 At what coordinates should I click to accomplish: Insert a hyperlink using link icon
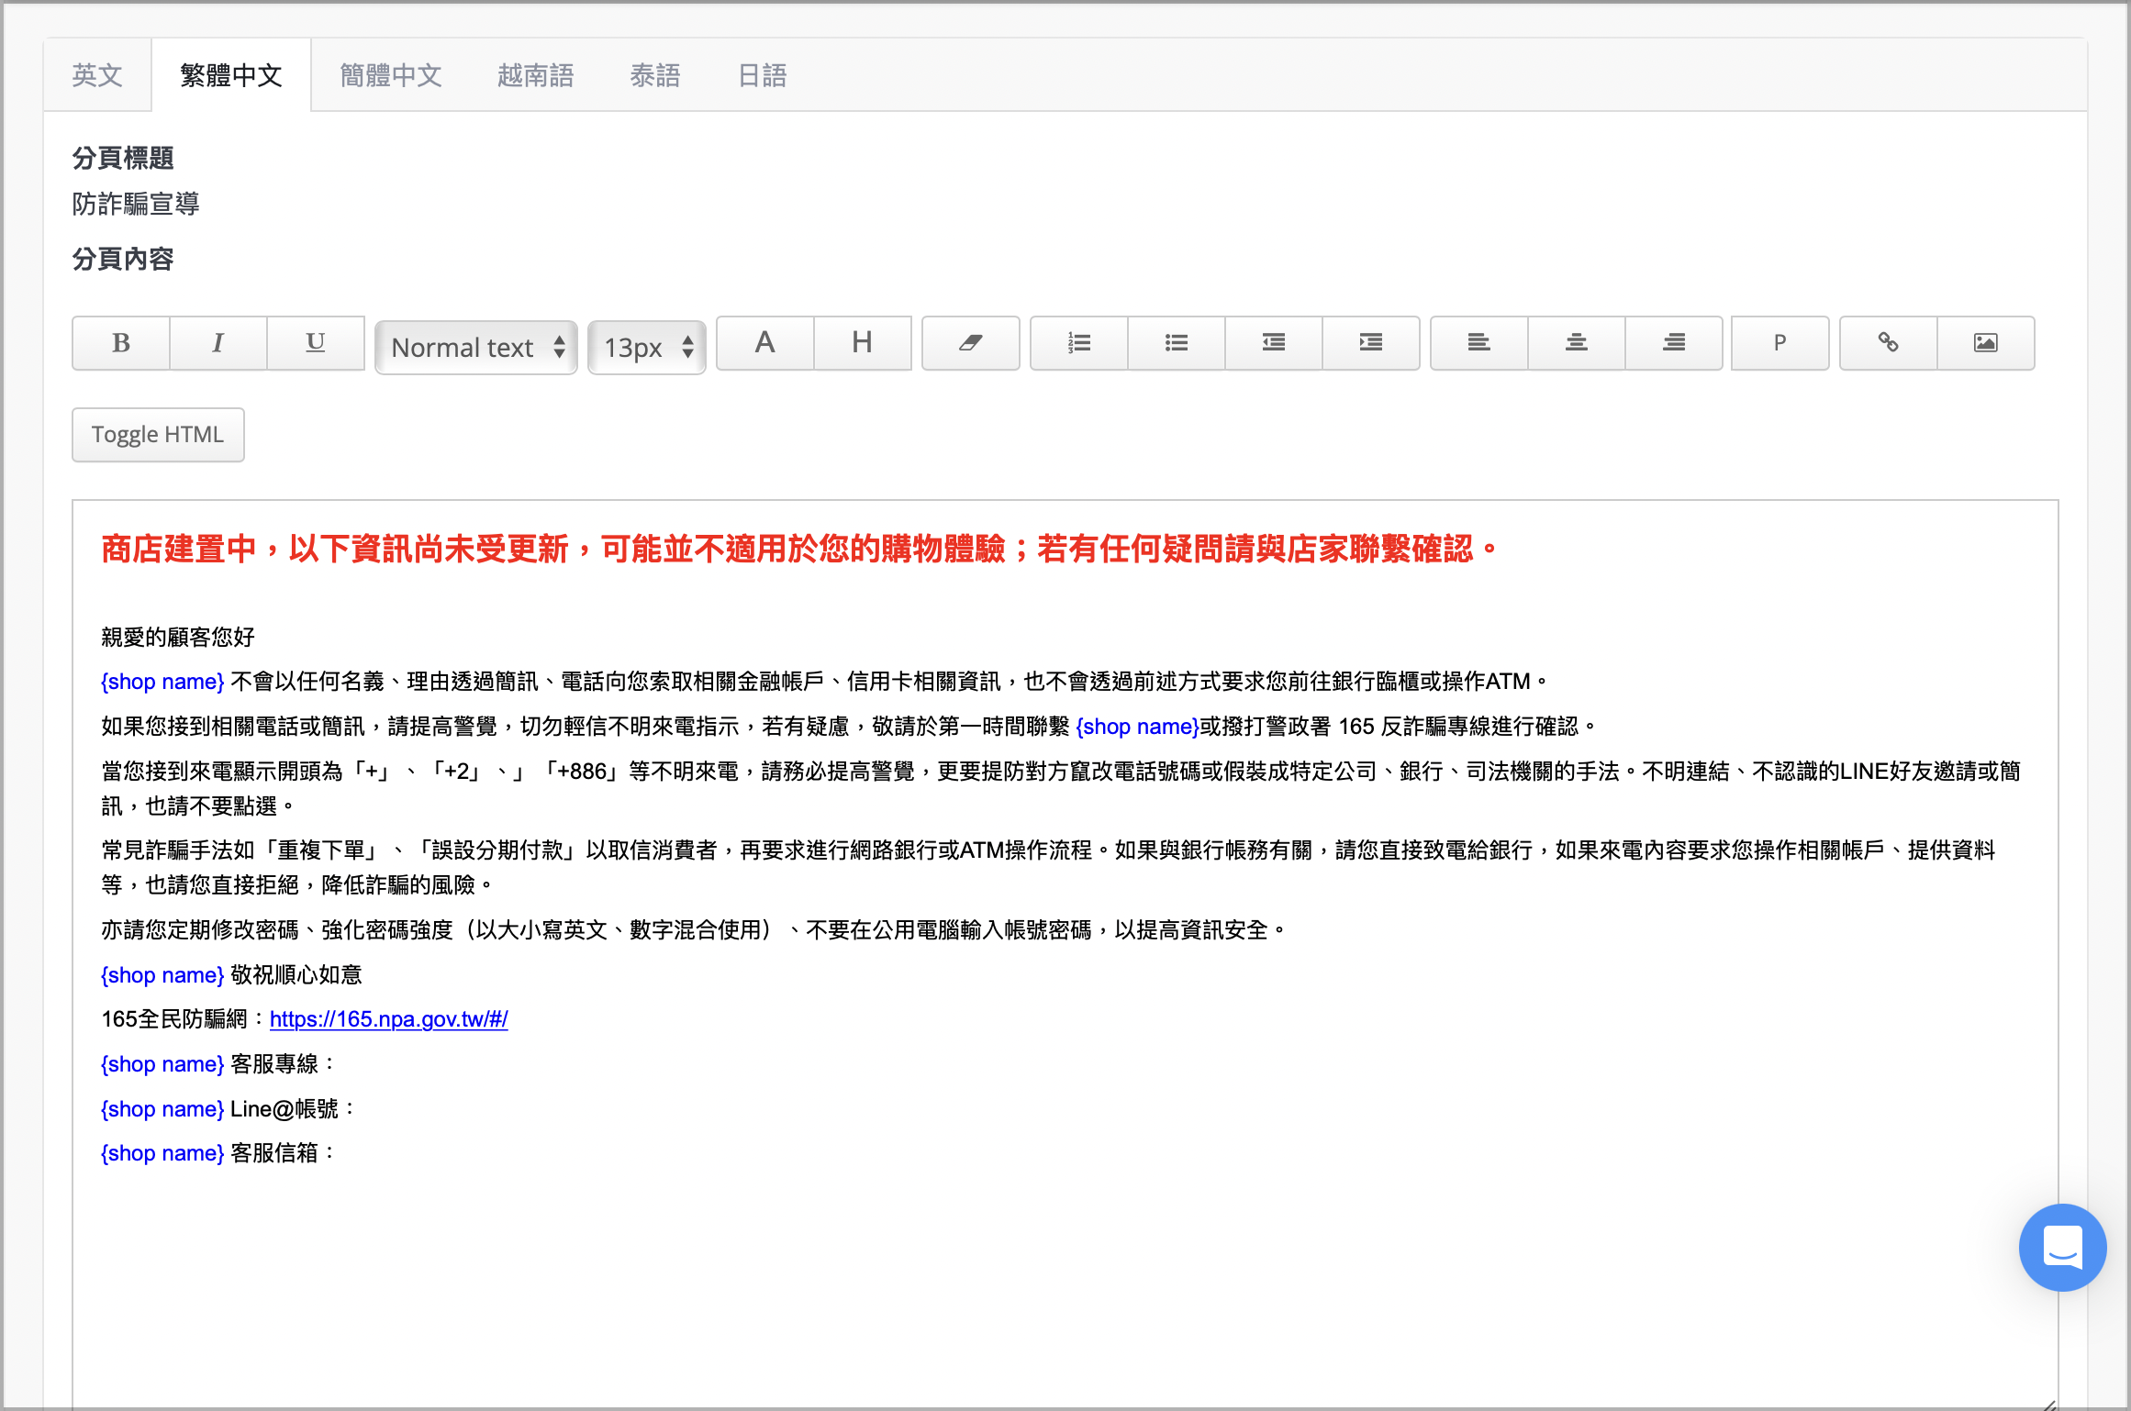click(1889, 343)
